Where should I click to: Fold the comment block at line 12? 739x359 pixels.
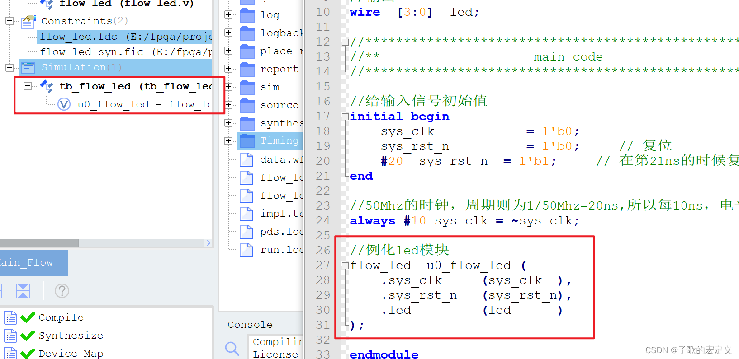tap(345, 42)
